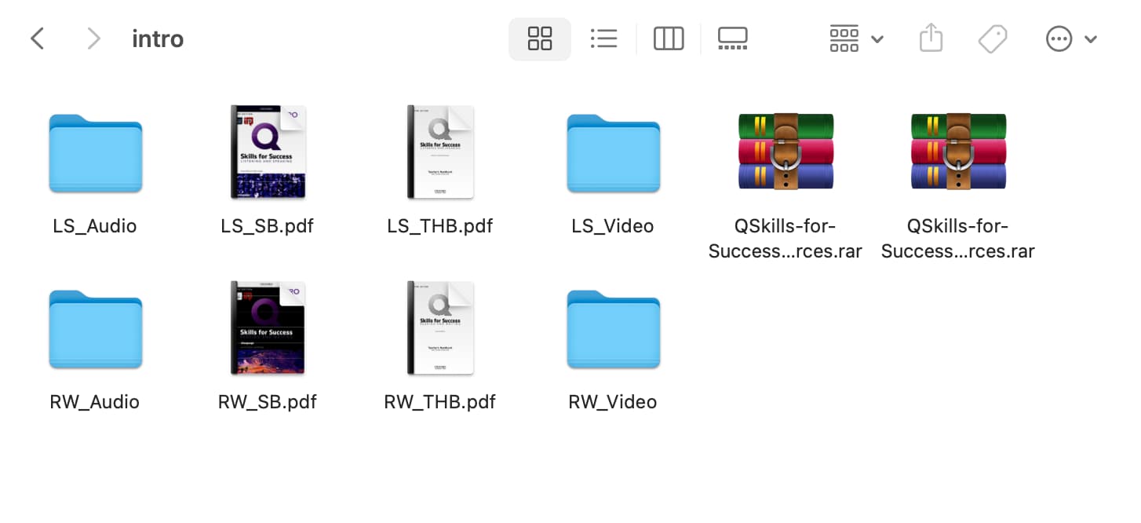Select the LS_SB.pdf book thumbnail
1141x523 pixels.
click(268, 152)
